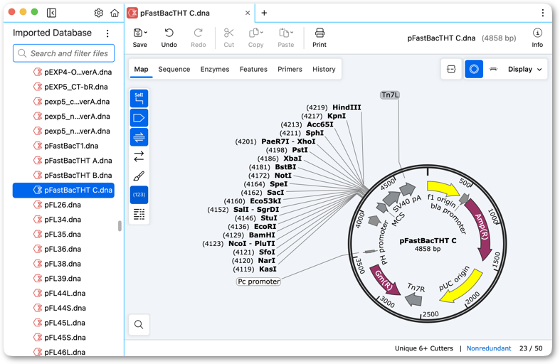This screenshot has height=364, width=560.
Task: Select the Gm(R) feature arrow
Action: click(384, 282)
